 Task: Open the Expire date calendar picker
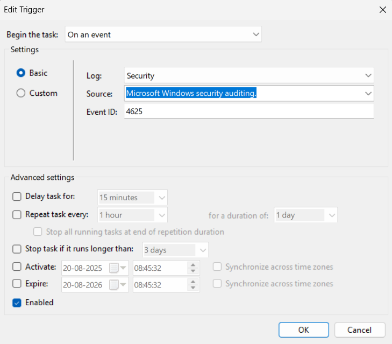coord(118,284)
